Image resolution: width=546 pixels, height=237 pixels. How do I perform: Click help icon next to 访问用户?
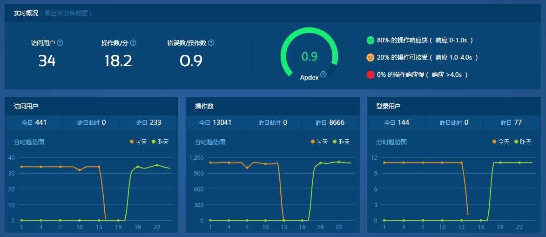click(60, 43)
